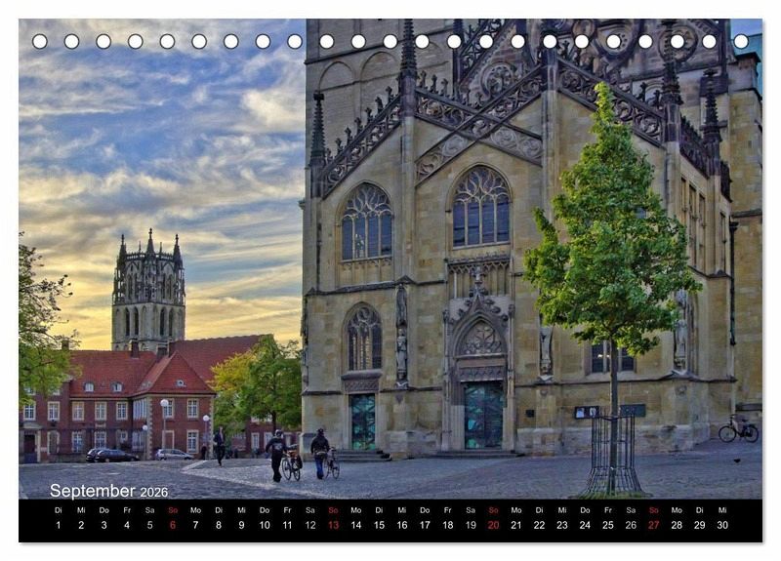The height and width of the screenshot is (561, 781).
Task: Select date 15 in the calendar strip
Action: click(x=379, y=525)
